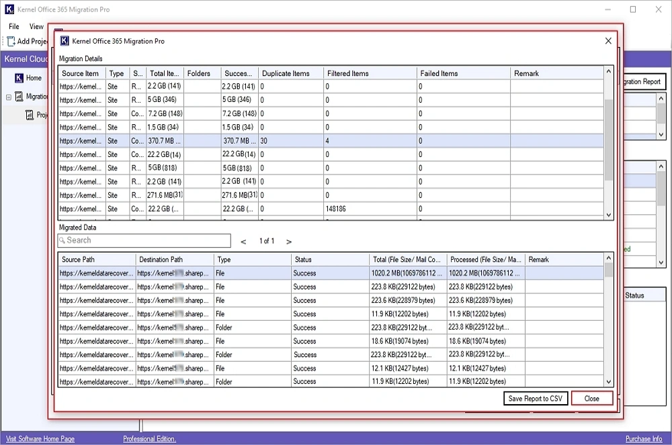This screenshot has width=672, height=445.
Task: Click the Home icon in sidebar
Action: pyautogui.click(x=19, y=78)
